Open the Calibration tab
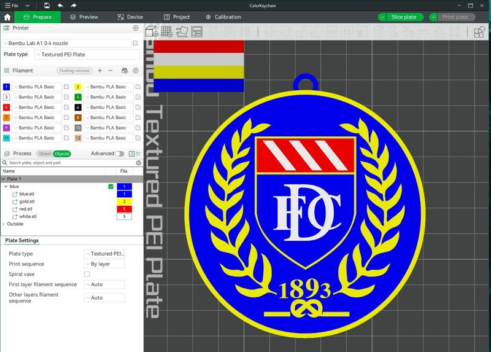 [223, 17]
